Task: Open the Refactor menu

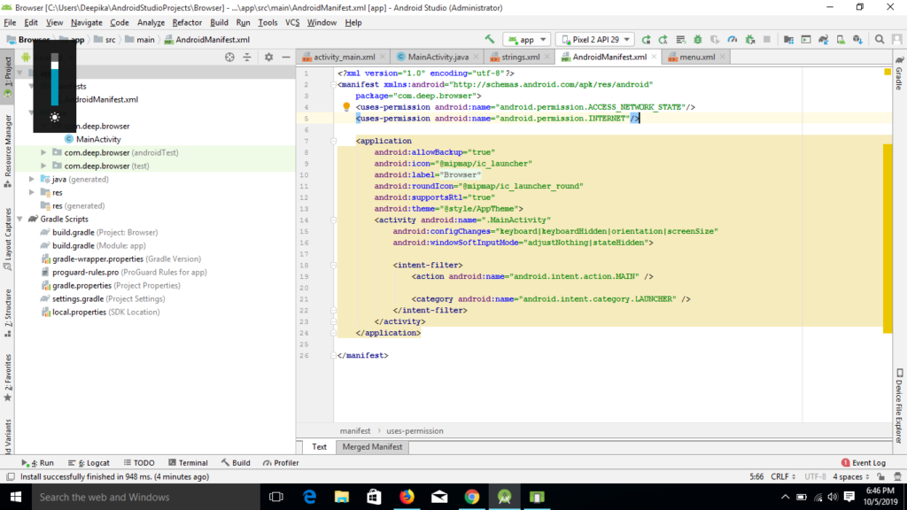Action: coord(185,23)
